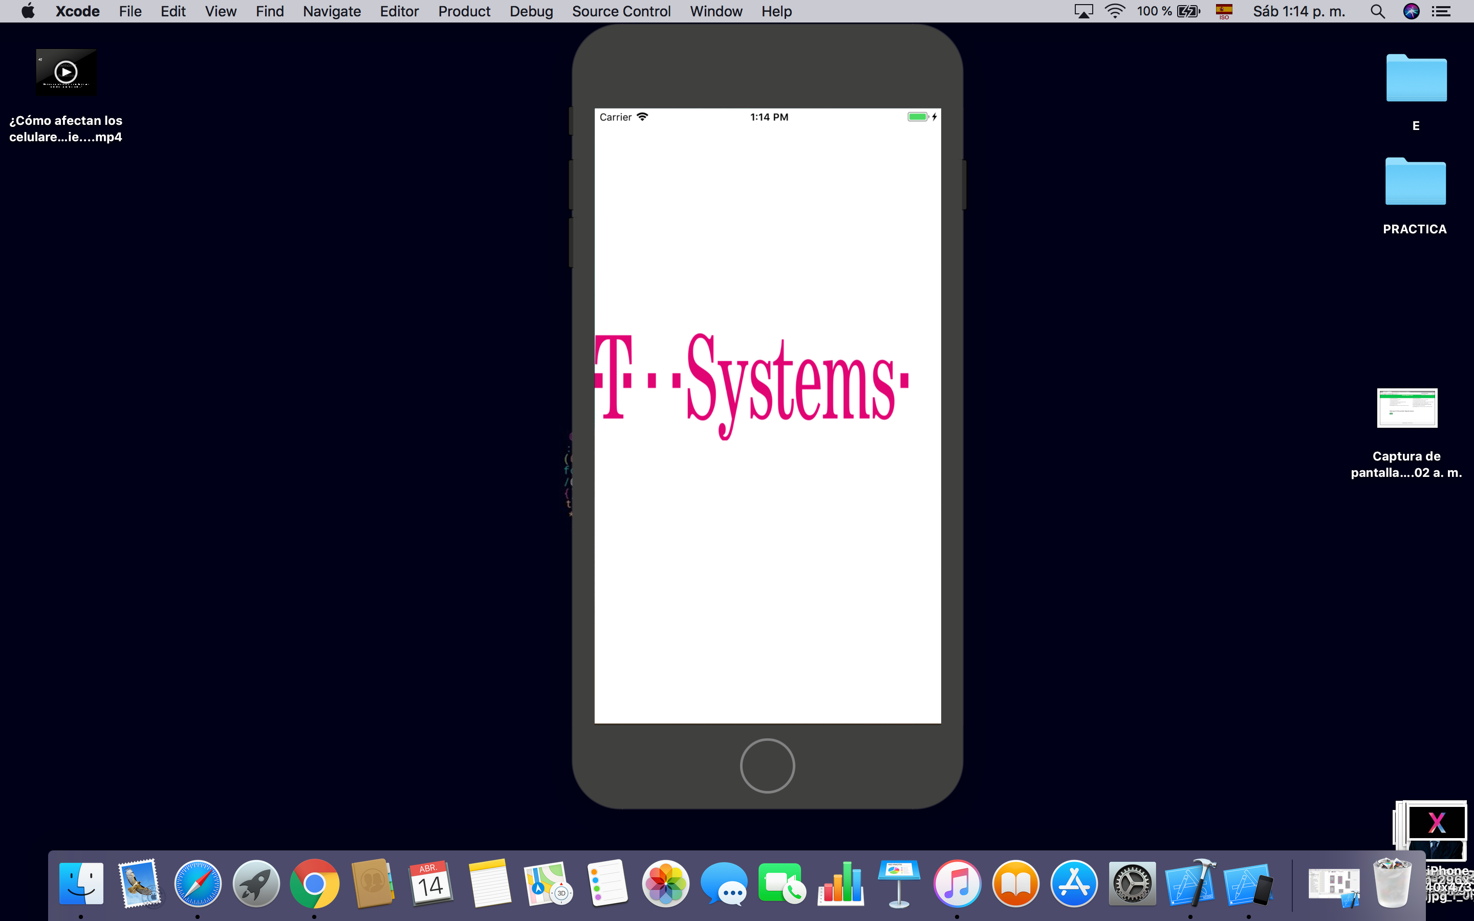Open System Preferences gear icon
The height and width of the screenshot is (921, 1474).
1132,883
